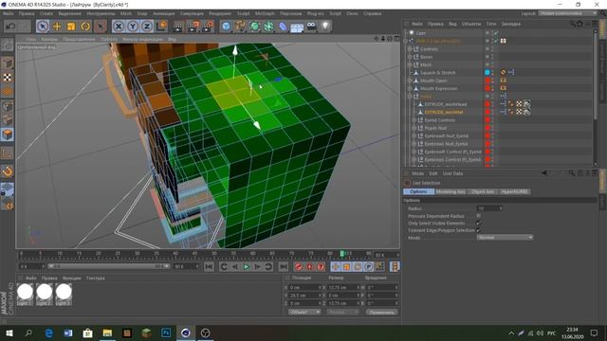Open the spline pen tools icon
This screenshot has height=341, width=607.
pos(240,27)
